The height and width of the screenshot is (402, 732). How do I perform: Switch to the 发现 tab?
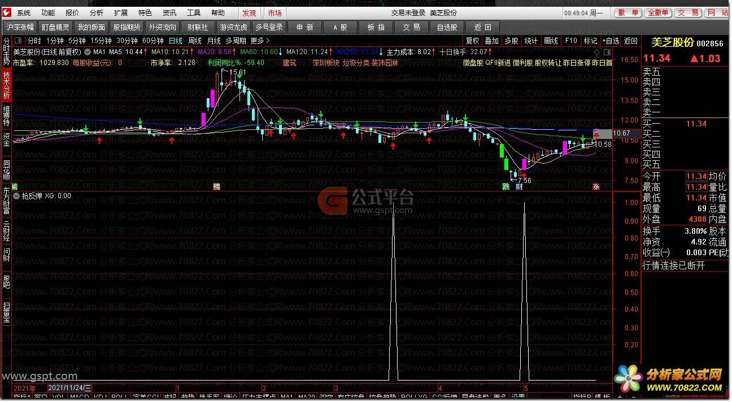[249, 12]
